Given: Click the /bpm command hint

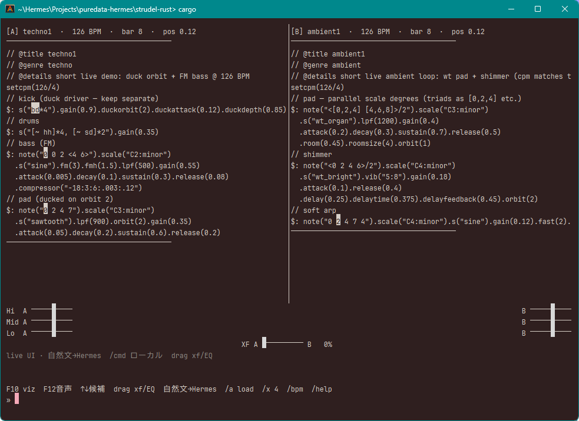Looking at the screenshot, I should (x=295, y=389).
